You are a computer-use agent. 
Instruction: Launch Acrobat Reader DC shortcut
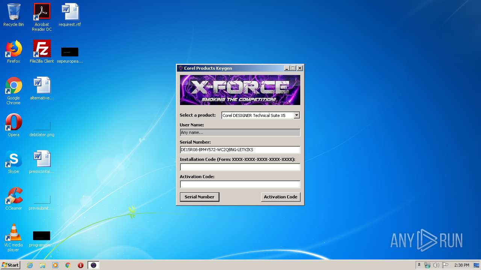point(42,17)
